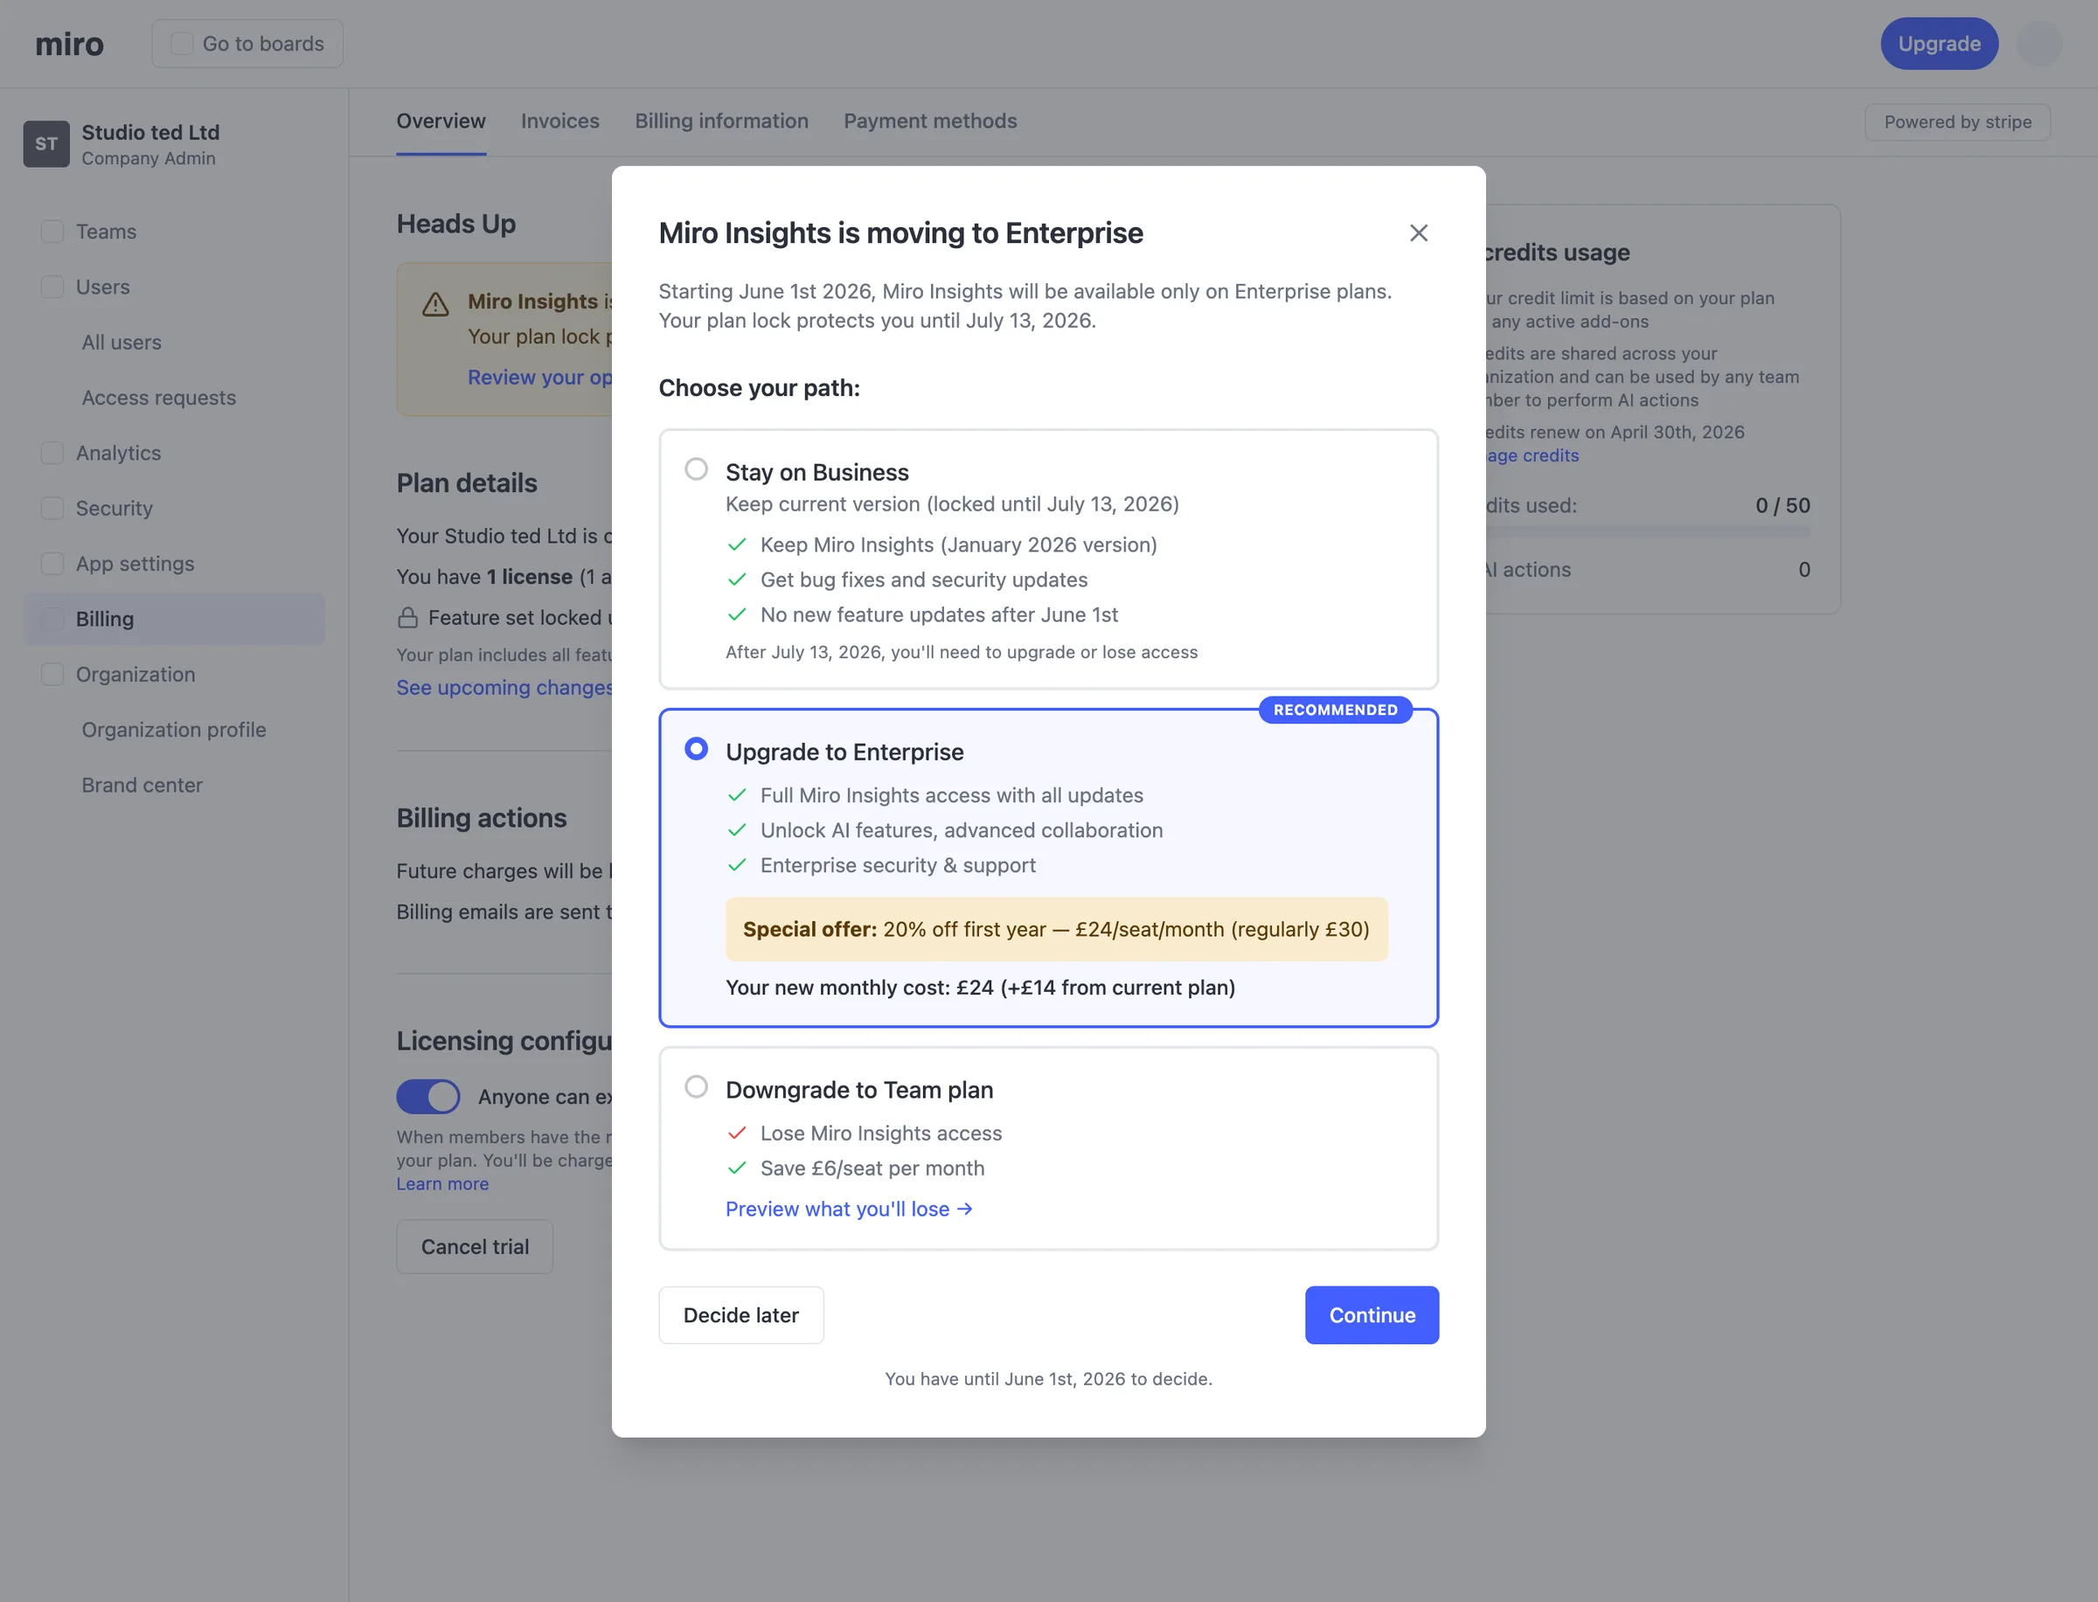Open the Billing information tab
This screenshot has width=2098, height=1602.
721,121
